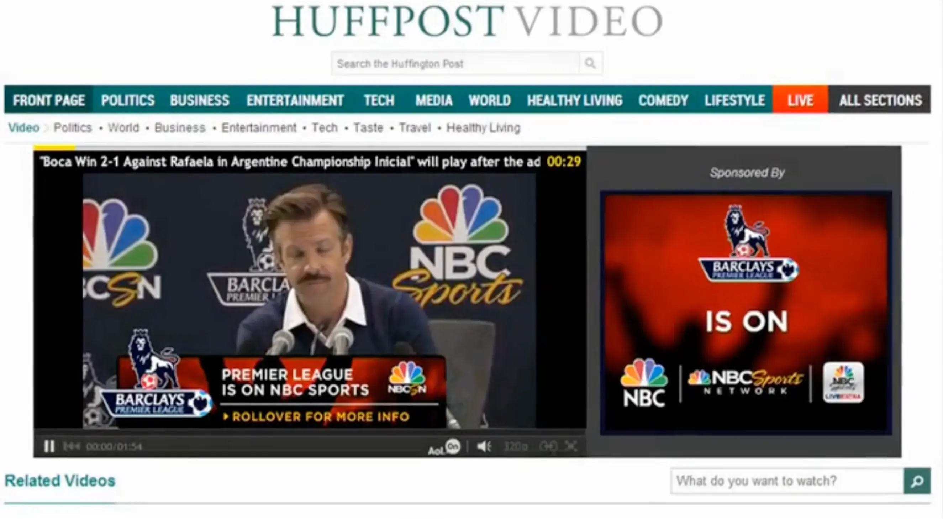Click the Taste video category link

pos(368,128)
